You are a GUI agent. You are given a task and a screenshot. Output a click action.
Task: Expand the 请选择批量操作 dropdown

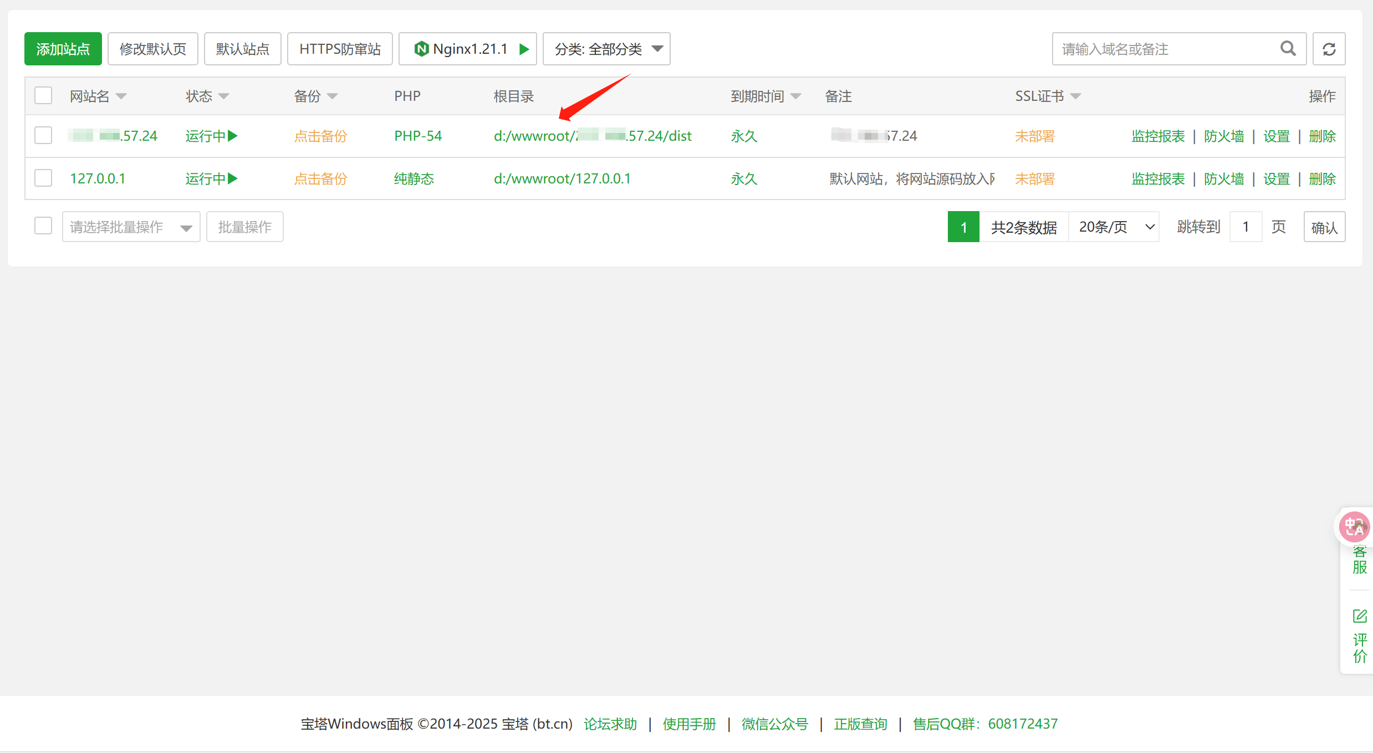pos(131,227)
